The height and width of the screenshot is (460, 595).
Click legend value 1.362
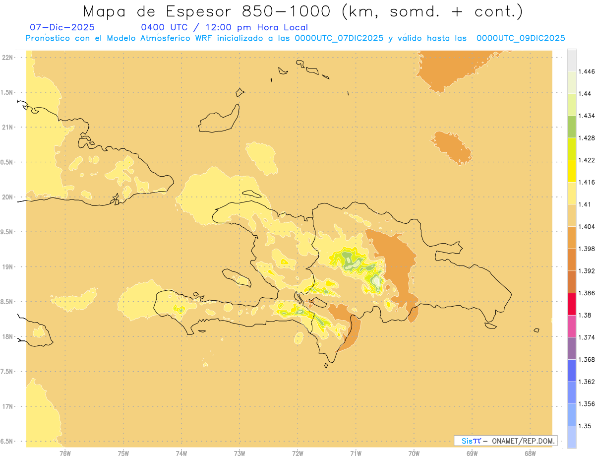(587, 382)
